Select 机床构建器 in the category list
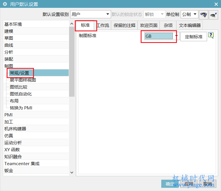Image resolution: width=221 pixels, height=191 pixels. point(36,129)
